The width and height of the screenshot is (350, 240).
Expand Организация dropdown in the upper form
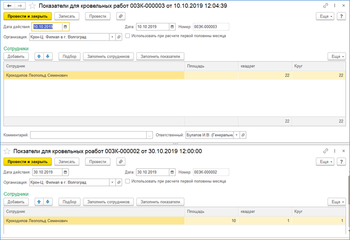[x=112, y=37]
